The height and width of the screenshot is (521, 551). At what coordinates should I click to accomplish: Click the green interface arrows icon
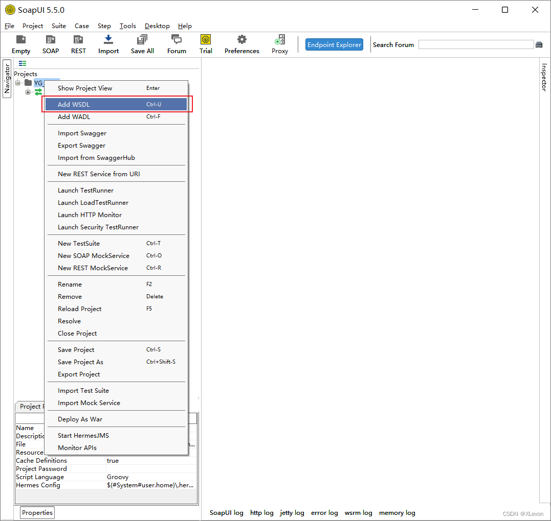point(38,92)
